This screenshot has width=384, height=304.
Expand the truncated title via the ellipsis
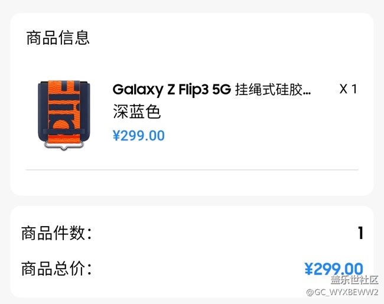pyautogui.click(x=307, y=91)
